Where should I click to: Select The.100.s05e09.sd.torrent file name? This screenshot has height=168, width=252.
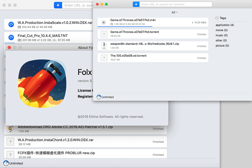point(128,56)
